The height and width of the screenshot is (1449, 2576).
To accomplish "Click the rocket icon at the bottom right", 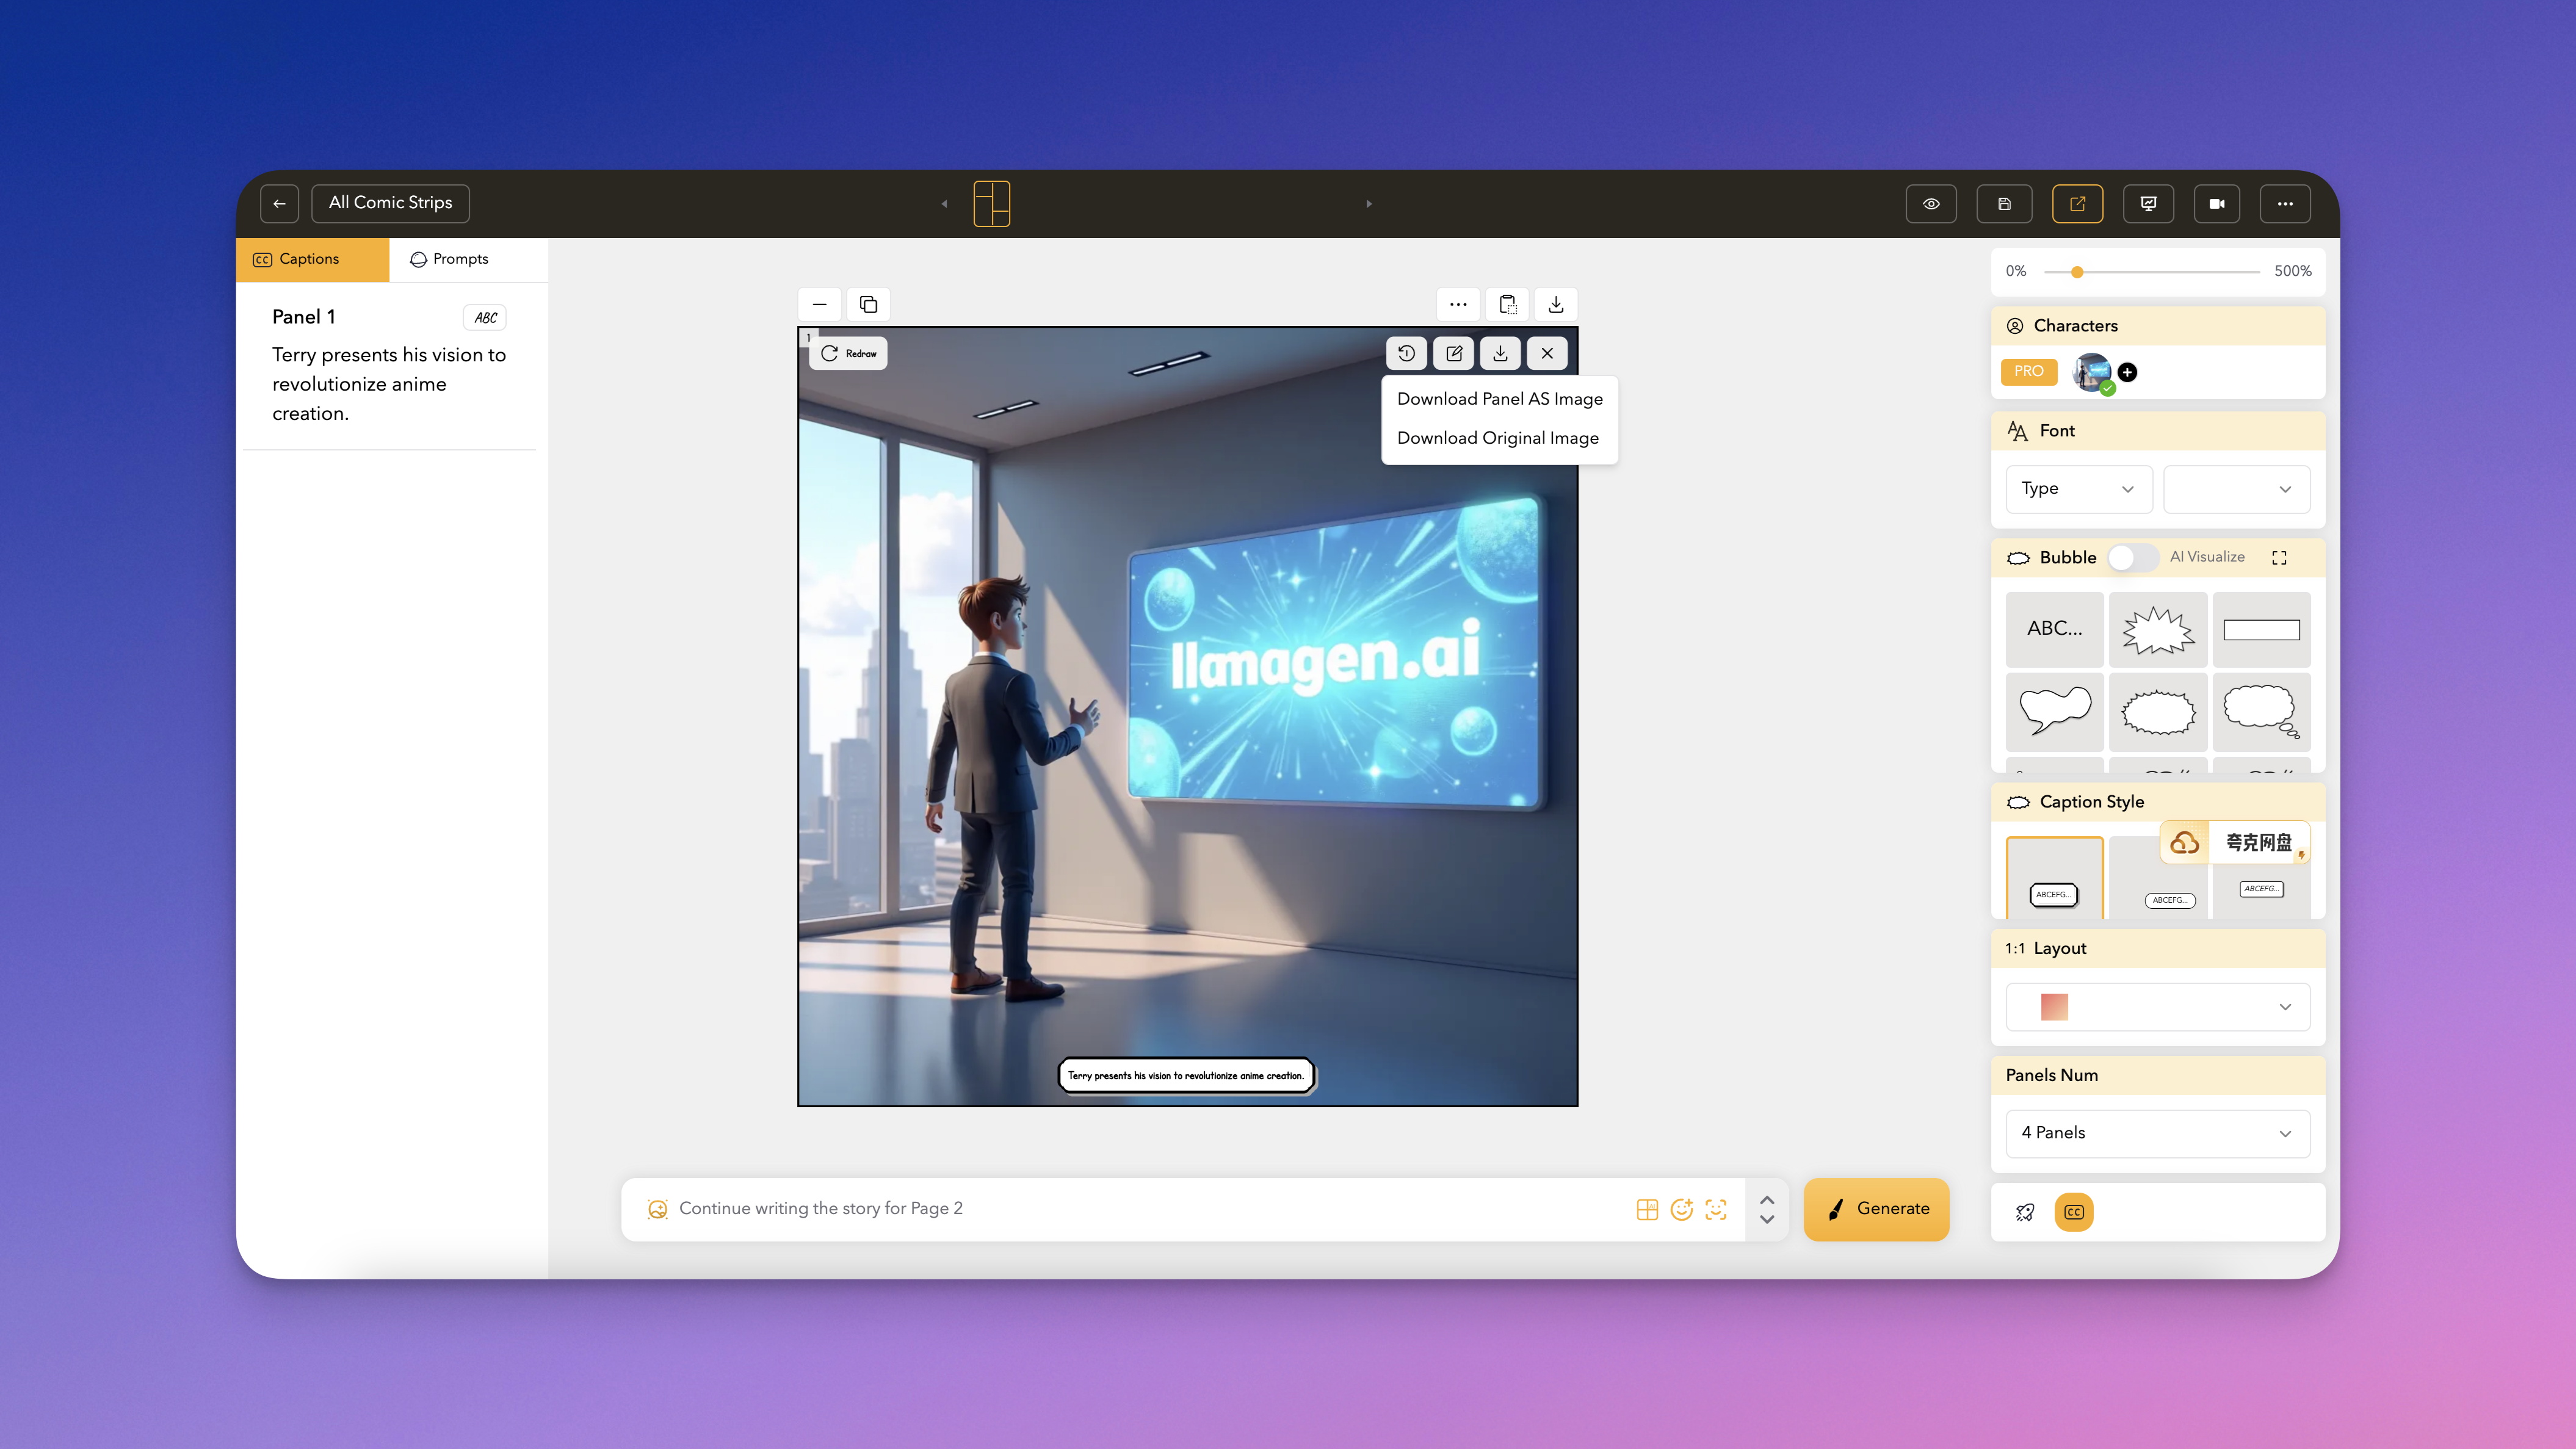I will click(x=2025, y=1212).
